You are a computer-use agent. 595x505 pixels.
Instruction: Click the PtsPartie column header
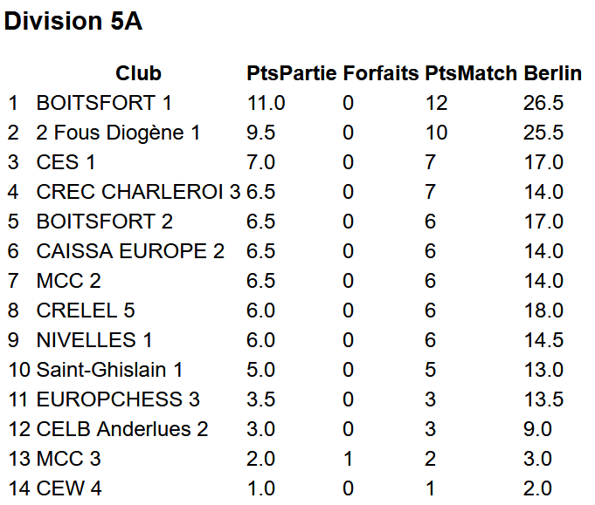292,73
